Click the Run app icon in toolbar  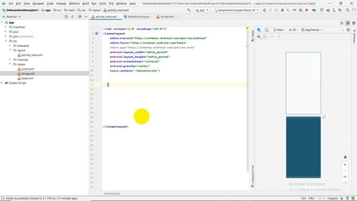[x=264, y=10]
